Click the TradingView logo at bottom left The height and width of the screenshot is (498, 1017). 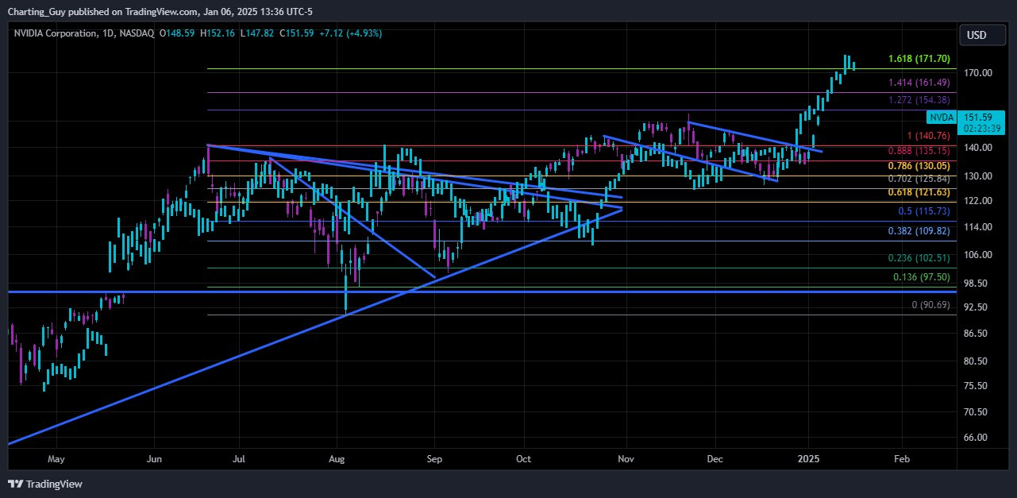tap(44, 484)
